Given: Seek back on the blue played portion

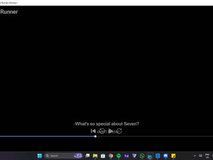Looking at the screenshot, I should click(47, 136).
